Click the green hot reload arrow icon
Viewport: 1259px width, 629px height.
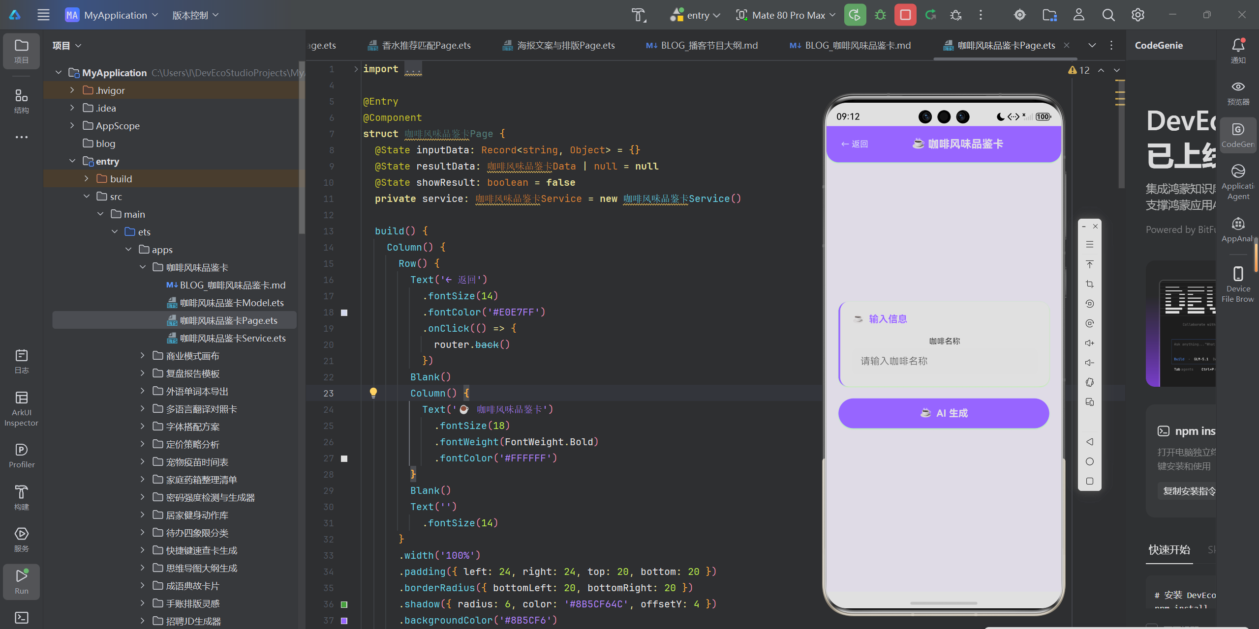pos(930,15)
